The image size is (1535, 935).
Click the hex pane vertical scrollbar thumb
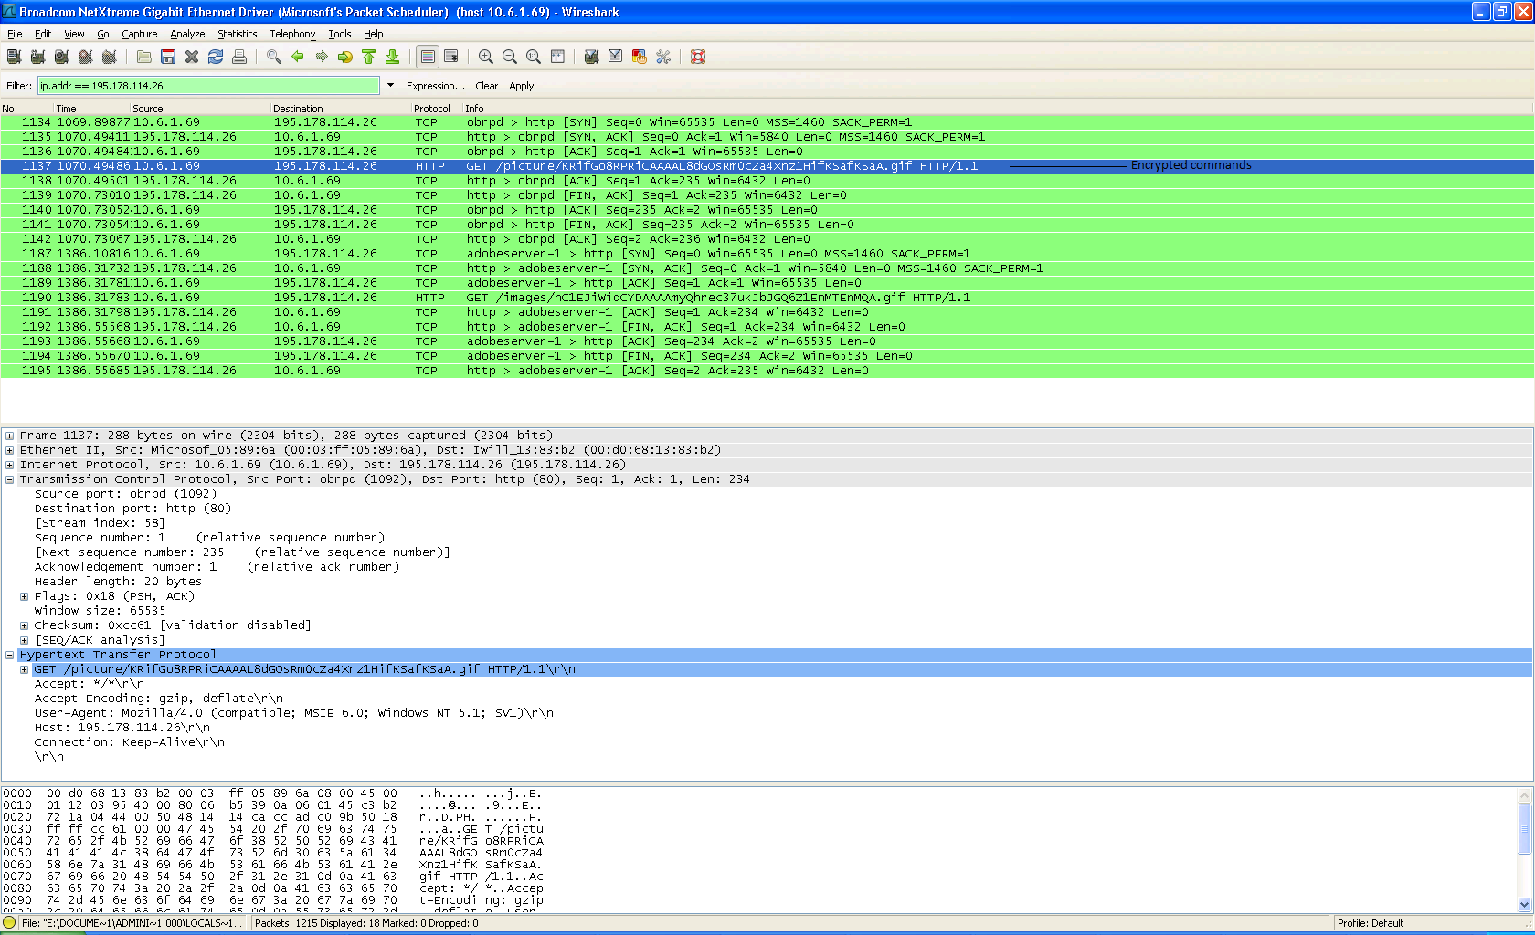click(x=1524, y=829)
